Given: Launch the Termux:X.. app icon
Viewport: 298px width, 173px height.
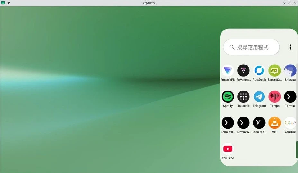Looking at the screenshot, I should click(x=259, y=123).
